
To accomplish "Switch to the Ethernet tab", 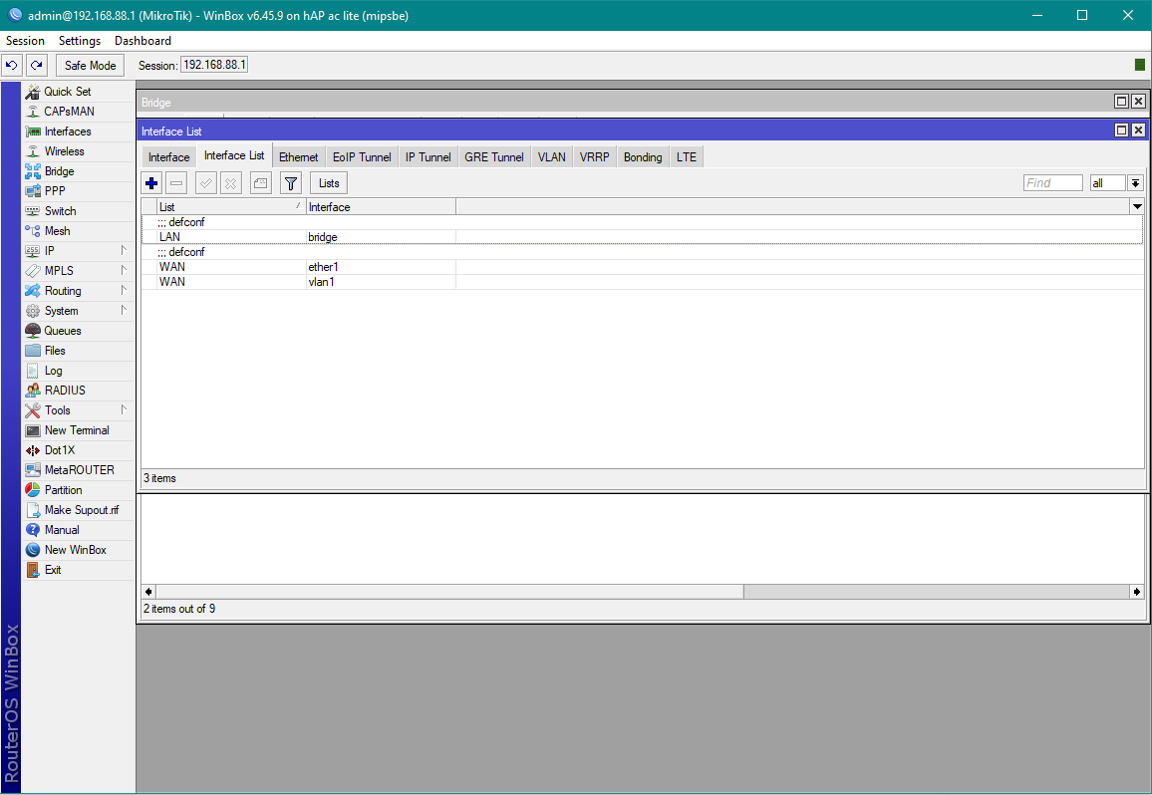I will (x=298, y=157).
